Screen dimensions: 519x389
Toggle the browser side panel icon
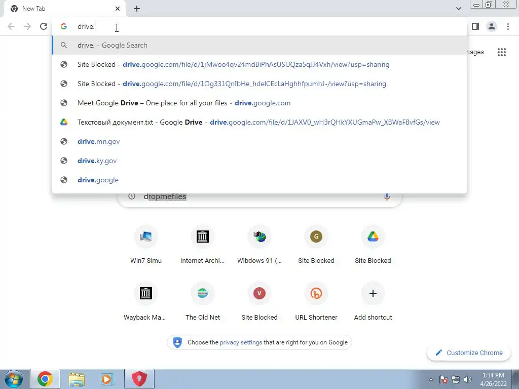475,26
